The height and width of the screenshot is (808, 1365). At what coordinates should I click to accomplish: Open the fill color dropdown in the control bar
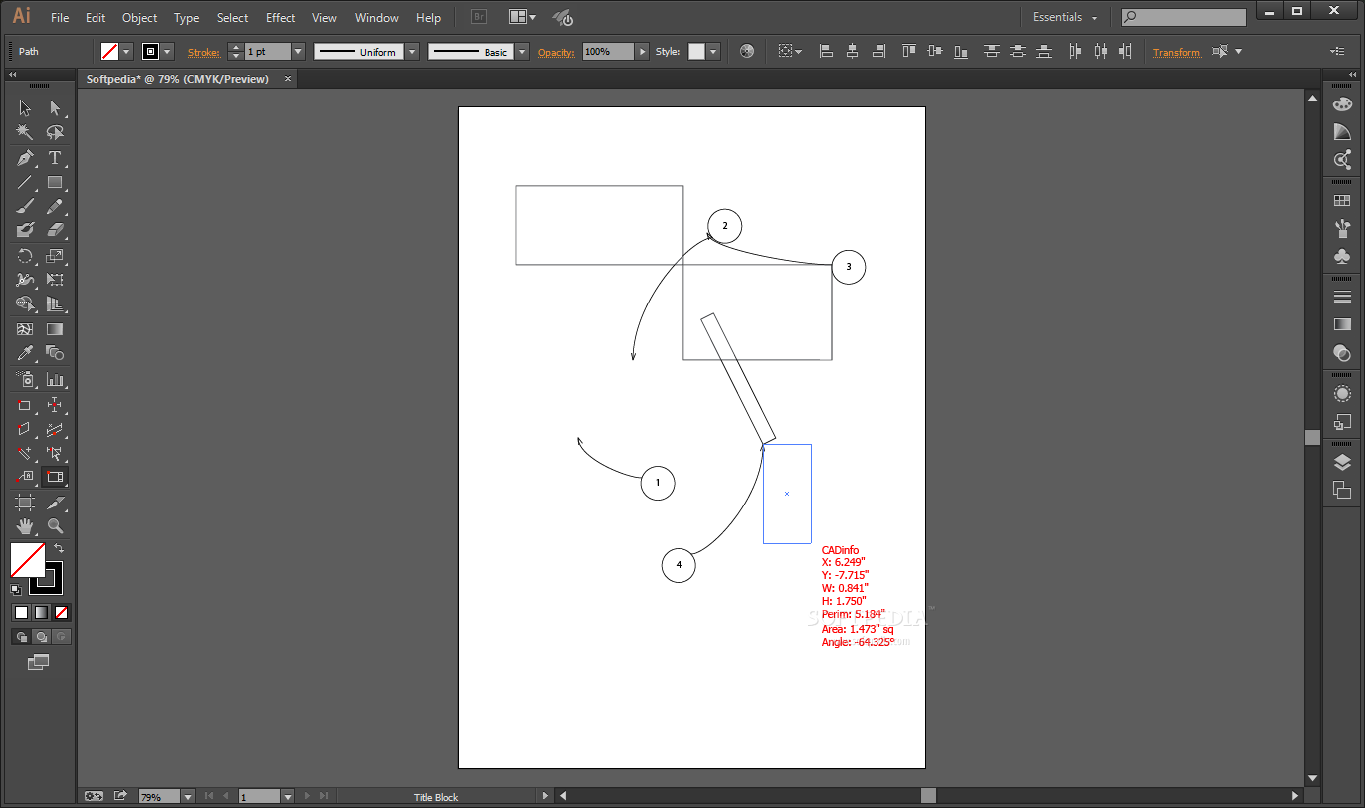coord(127,51)
